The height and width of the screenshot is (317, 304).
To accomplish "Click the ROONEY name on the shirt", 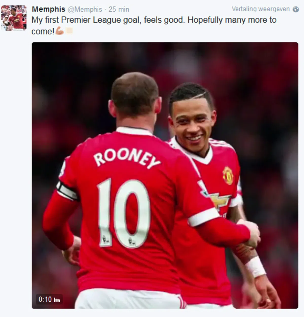I will click(x=127, y=158).
